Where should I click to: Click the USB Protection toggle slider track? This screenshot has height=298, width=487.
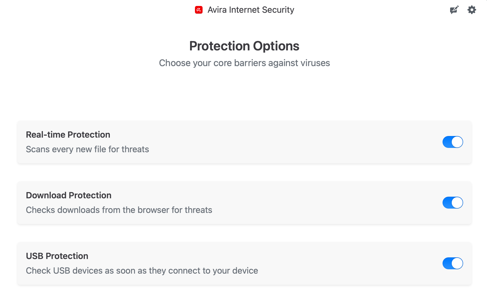tap(453, 263)
